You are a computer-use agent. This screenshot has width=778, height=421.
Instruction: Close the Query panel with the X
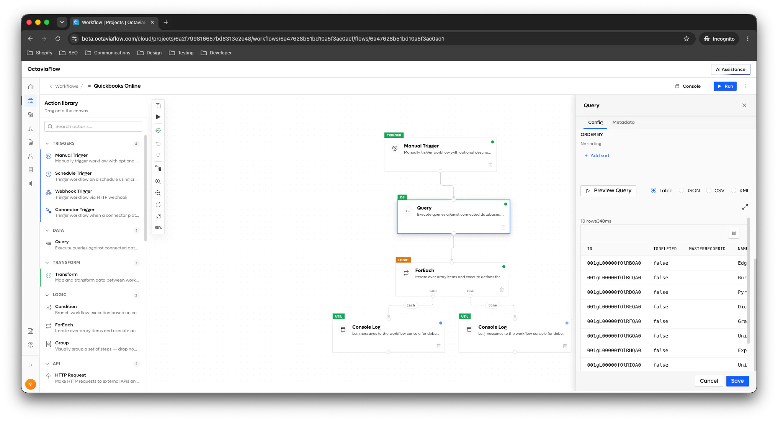point(744,105)
